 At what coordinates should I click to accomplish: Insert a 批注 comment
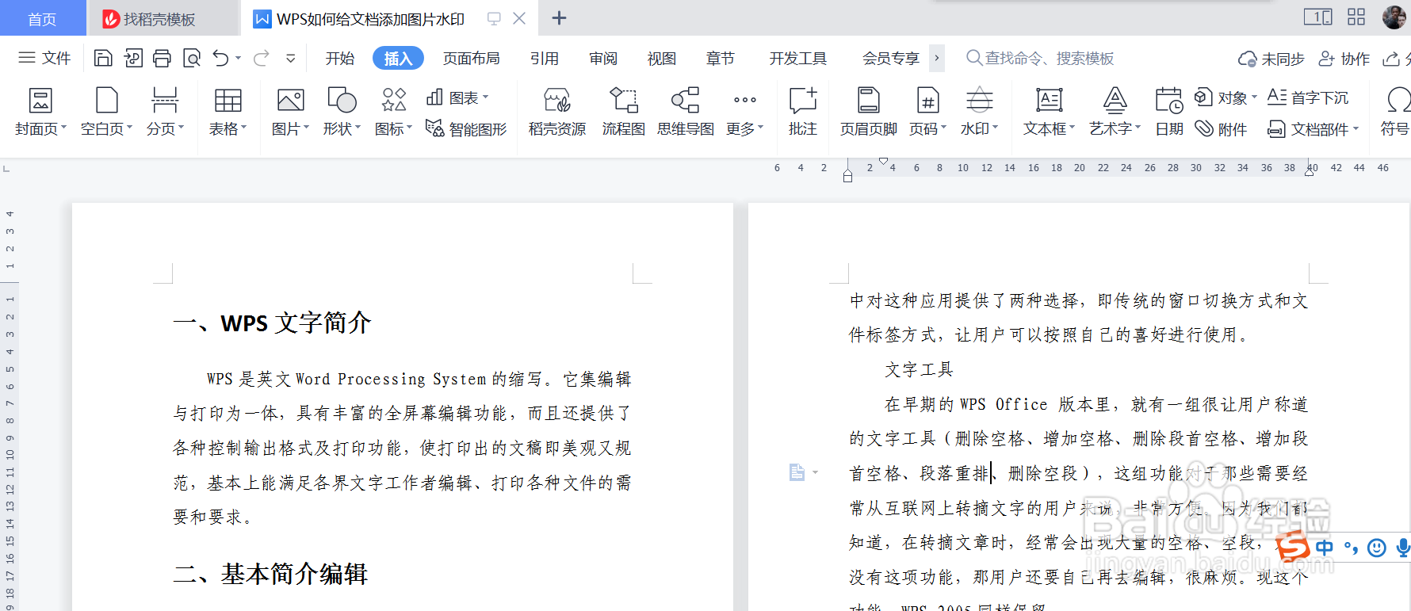click(x=803, y=113)
